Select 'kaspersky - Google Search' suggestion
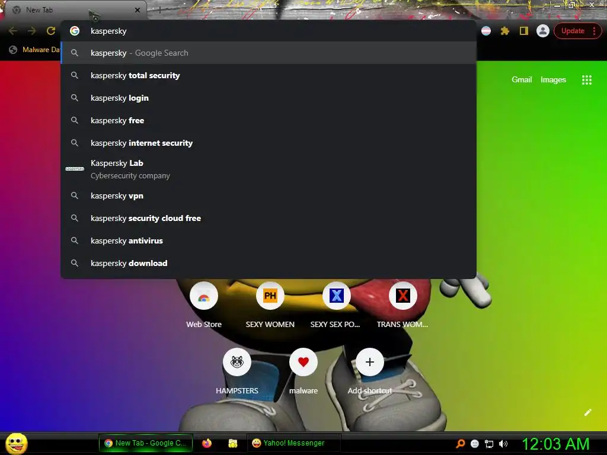Viewport: 607px width, 455px height. click(x=269, y=53)
